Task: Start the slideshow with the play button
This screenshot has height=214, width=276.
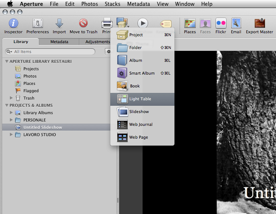Action: (x=143, y=23)
